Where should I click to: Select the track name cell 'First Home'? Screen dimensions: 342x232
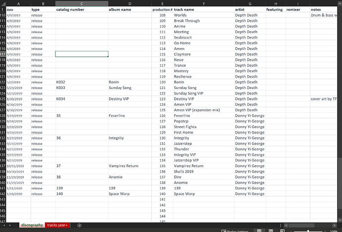(x=204, y=132)
